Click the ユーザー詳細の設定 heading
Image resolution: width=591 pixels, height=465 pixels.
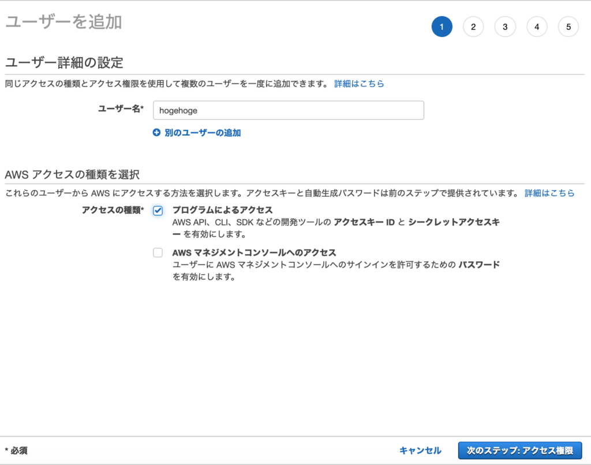tap(64, 62)
